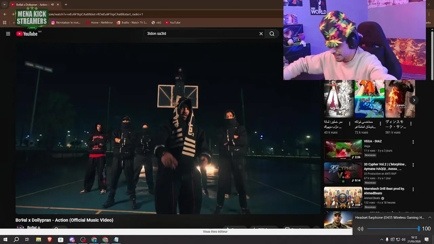Viewport: 434px width, 244px height.
Task: Click the system volume slider track
Action: pos(393,229)
